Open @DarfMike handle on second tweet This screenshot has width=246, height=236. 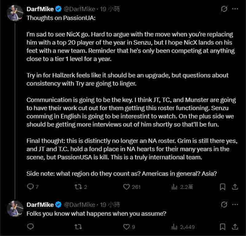(x=79, y=204)
